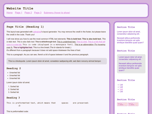Click the blockquote text in main content
Screen dimensions: 152x114
(55, 61)
